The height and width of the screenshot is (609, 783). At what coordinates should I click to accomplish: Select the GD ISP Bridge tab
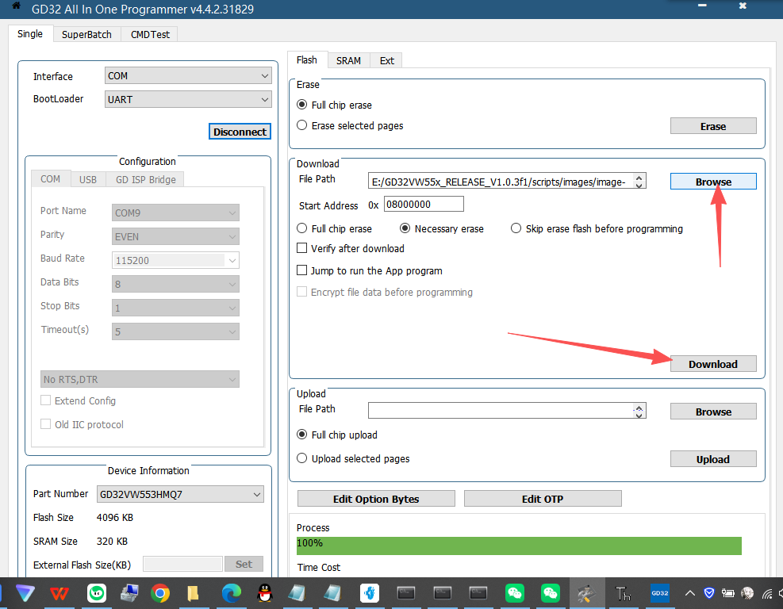[x=145, y=179]
